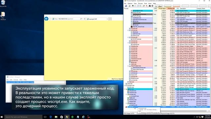Collapse the explorer.exe process tree node

[x=125, y=89]
